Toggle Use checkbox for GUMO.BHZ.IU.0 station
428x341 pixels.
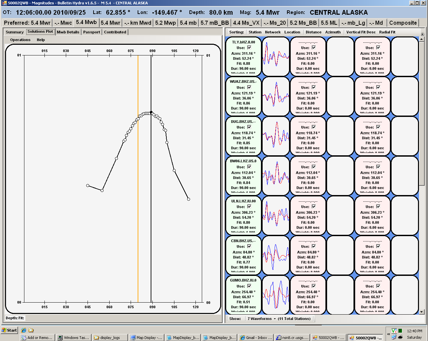[x=249, y=286]
